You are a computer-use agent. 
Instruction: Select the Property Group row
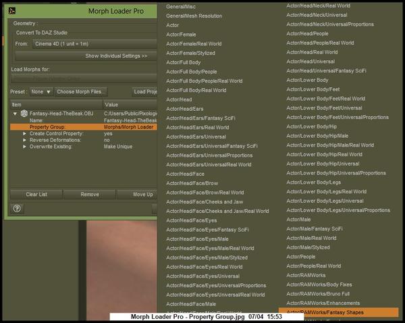(84, 127)
